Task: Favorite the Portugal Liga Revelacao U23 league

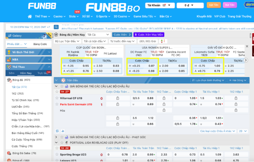Action: [62, 143]
